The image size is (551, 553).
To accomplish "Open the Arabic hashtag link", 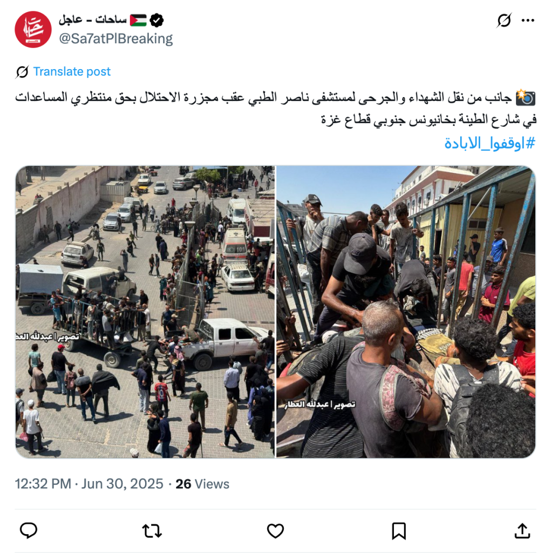I will tap(489, 143).
